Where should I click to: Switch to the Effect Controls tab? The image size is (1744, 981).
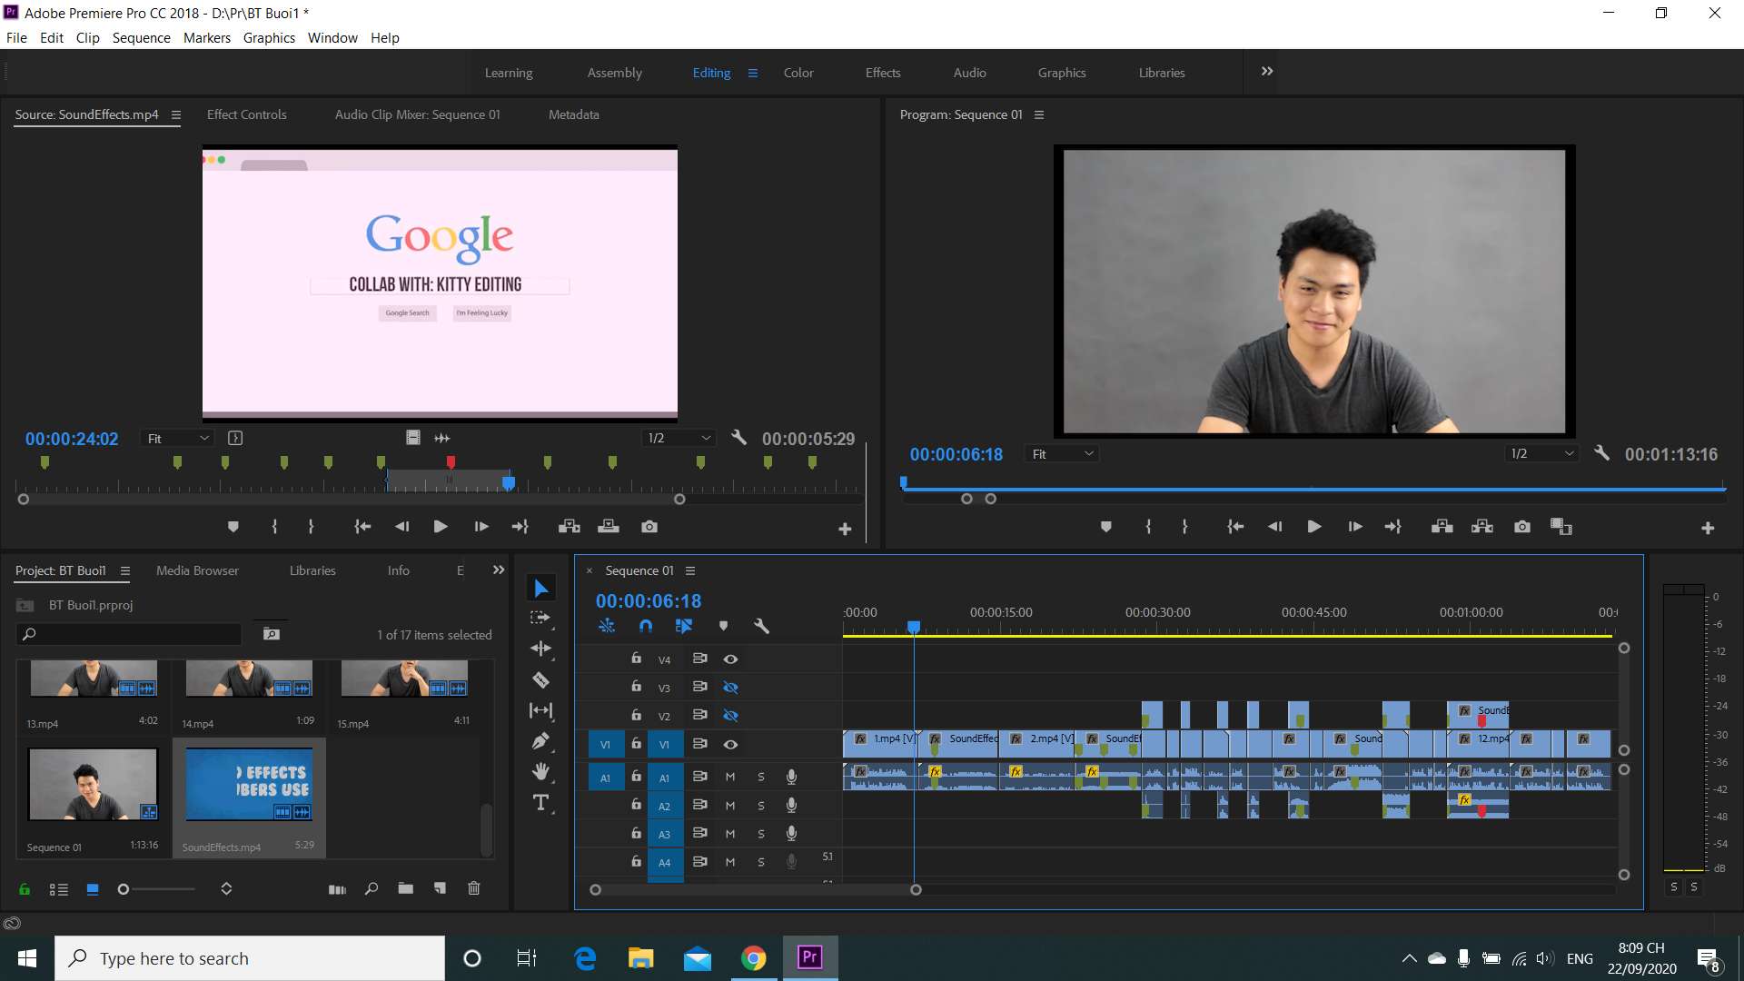click(246, 114)
